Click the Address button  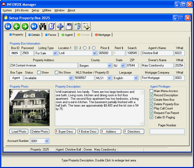[111, 132]
